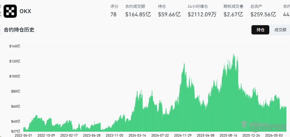
Task: Click the 持仓 label above $59.66亿
Action: (162, 6)
